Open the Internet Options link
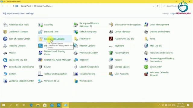 87,46
